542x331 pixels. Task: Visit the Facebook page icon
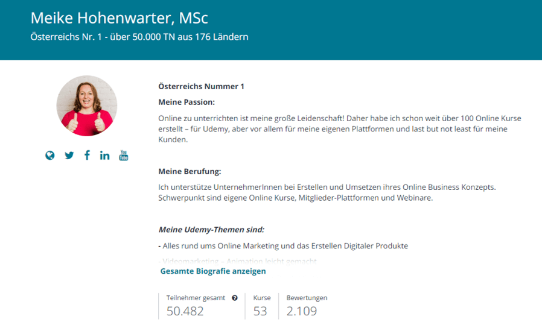pyautogui.click(x=87, y=156)
